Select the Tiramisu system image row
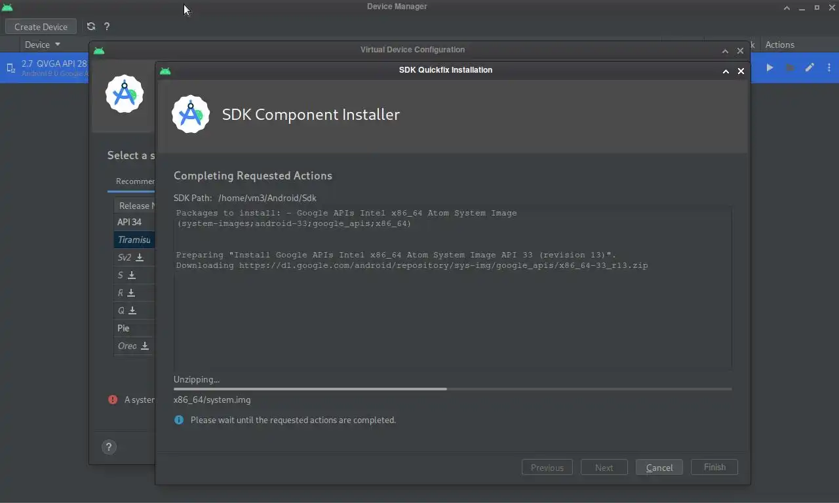The image size is (839, 503). tap(134, 240)
